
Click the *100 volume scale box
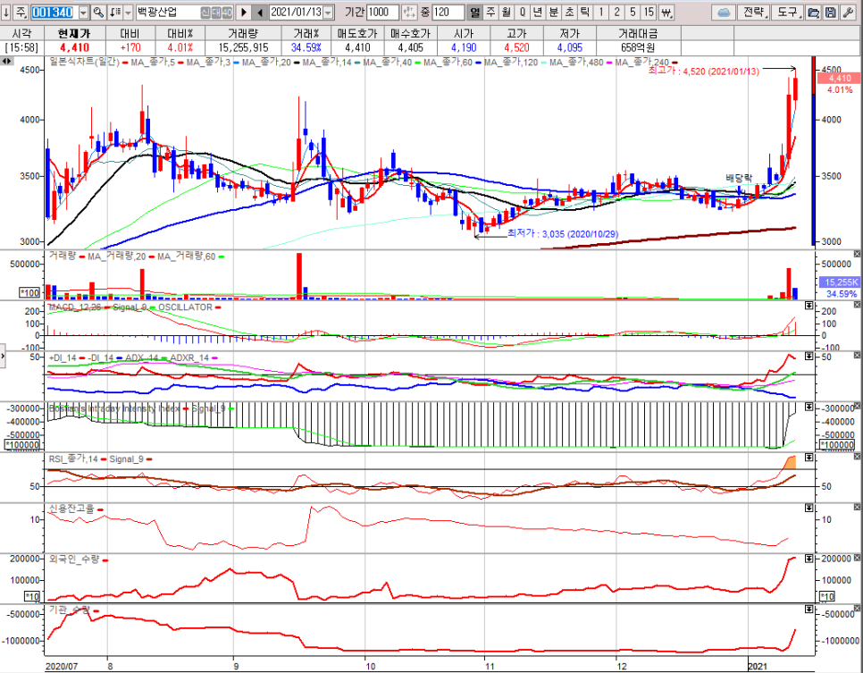tap(30, 292)
